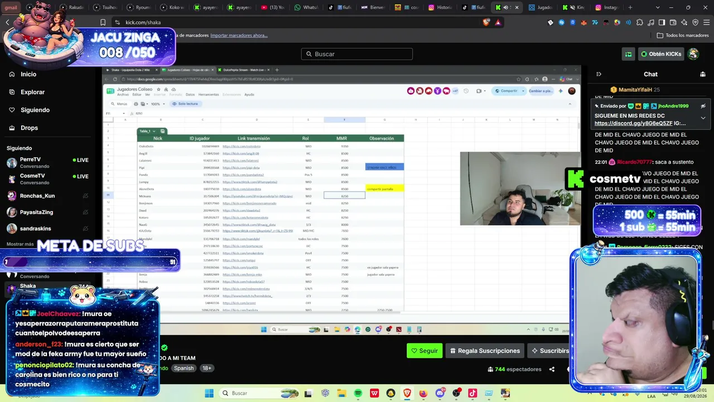Open the user profile avatar menu
The height and width of the screenshot is (402, 714).
point(693,54)
